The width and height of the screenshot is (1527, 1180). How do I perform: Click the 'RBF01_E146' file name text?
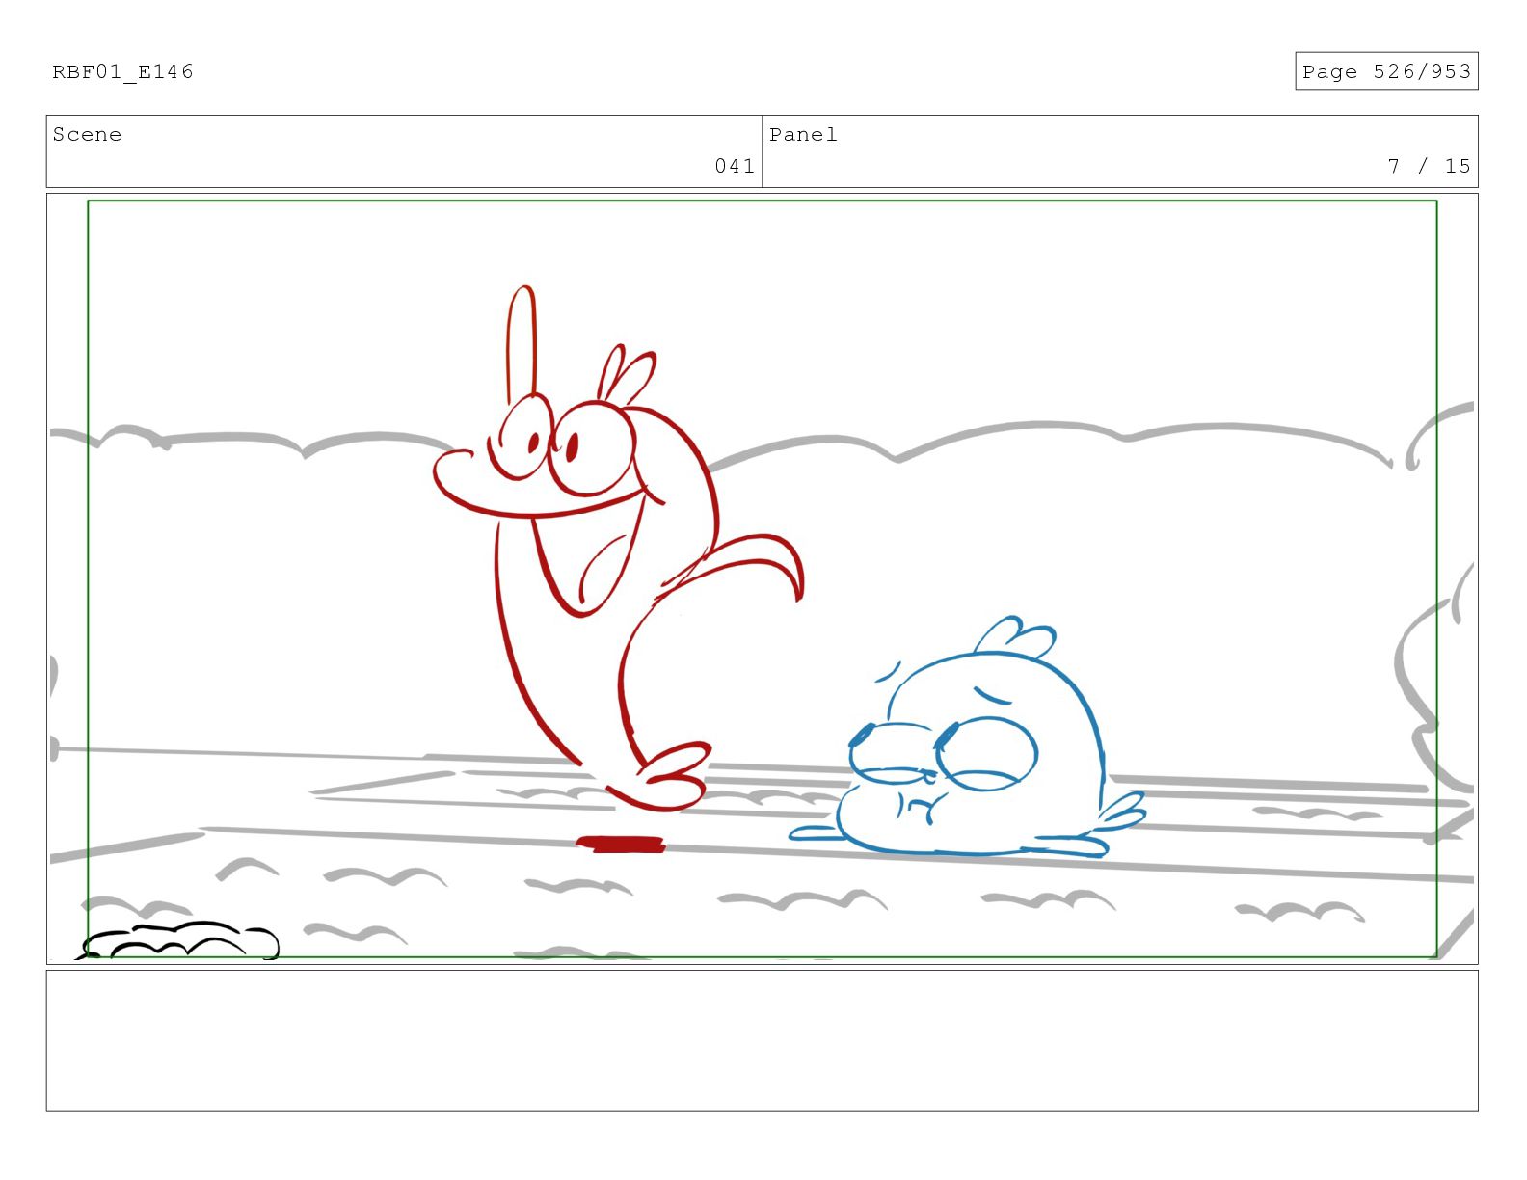[x=122, y=71]
